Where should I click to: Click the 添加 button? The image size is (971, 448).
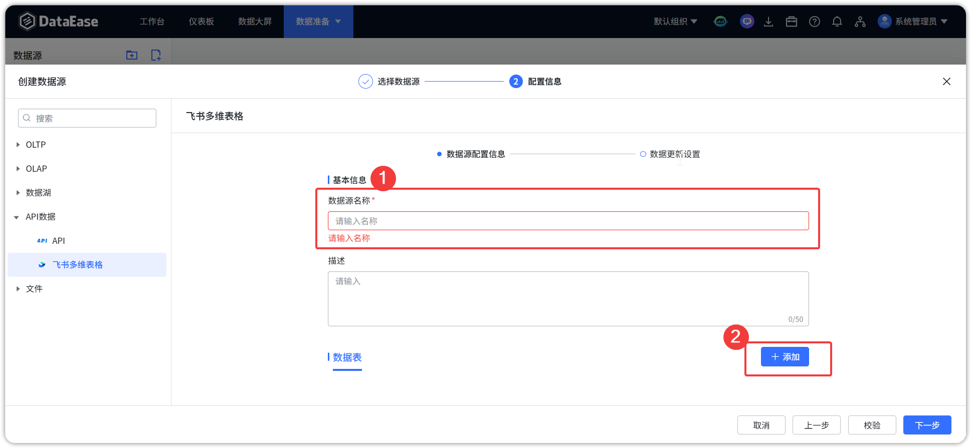785,357
